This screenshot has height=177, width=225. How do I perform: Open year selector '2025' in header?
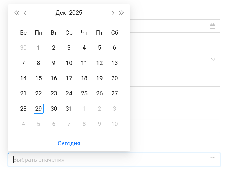75,13
